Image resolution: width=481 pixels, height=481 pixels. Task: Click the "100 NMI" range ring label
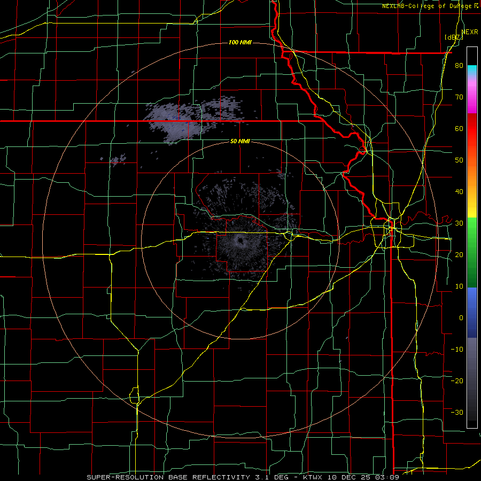[x=240, y=42]
